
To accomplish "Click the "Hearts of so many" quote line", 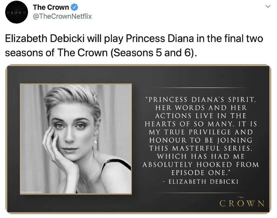I will (200, 124).
